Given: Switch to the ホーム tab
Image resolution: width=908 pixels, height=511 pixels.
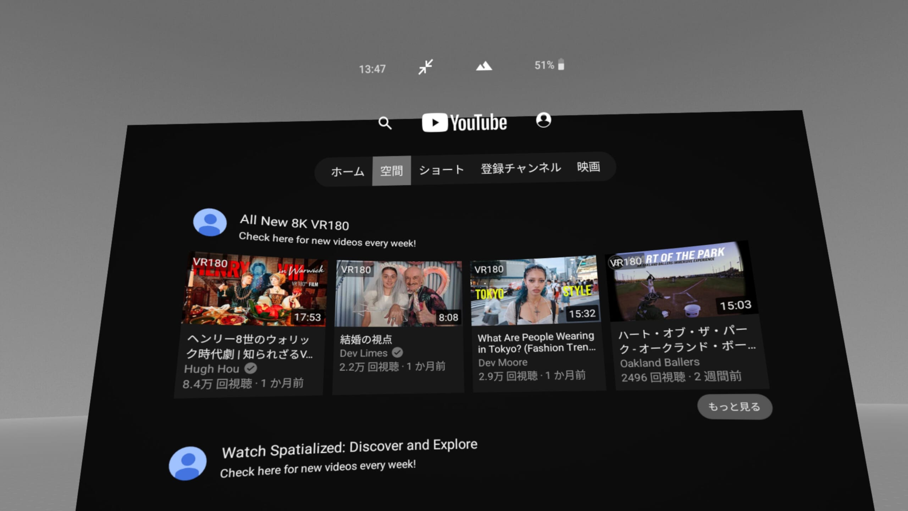Looking at the screenshot, I should (x=347, y=171).
